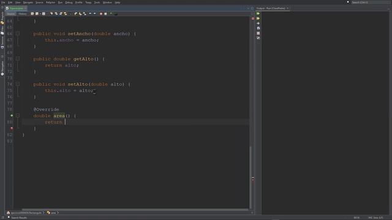392x220 pixels.
Task: Open the Source menu
Action: pyautogui.click(x=39, y=2)
